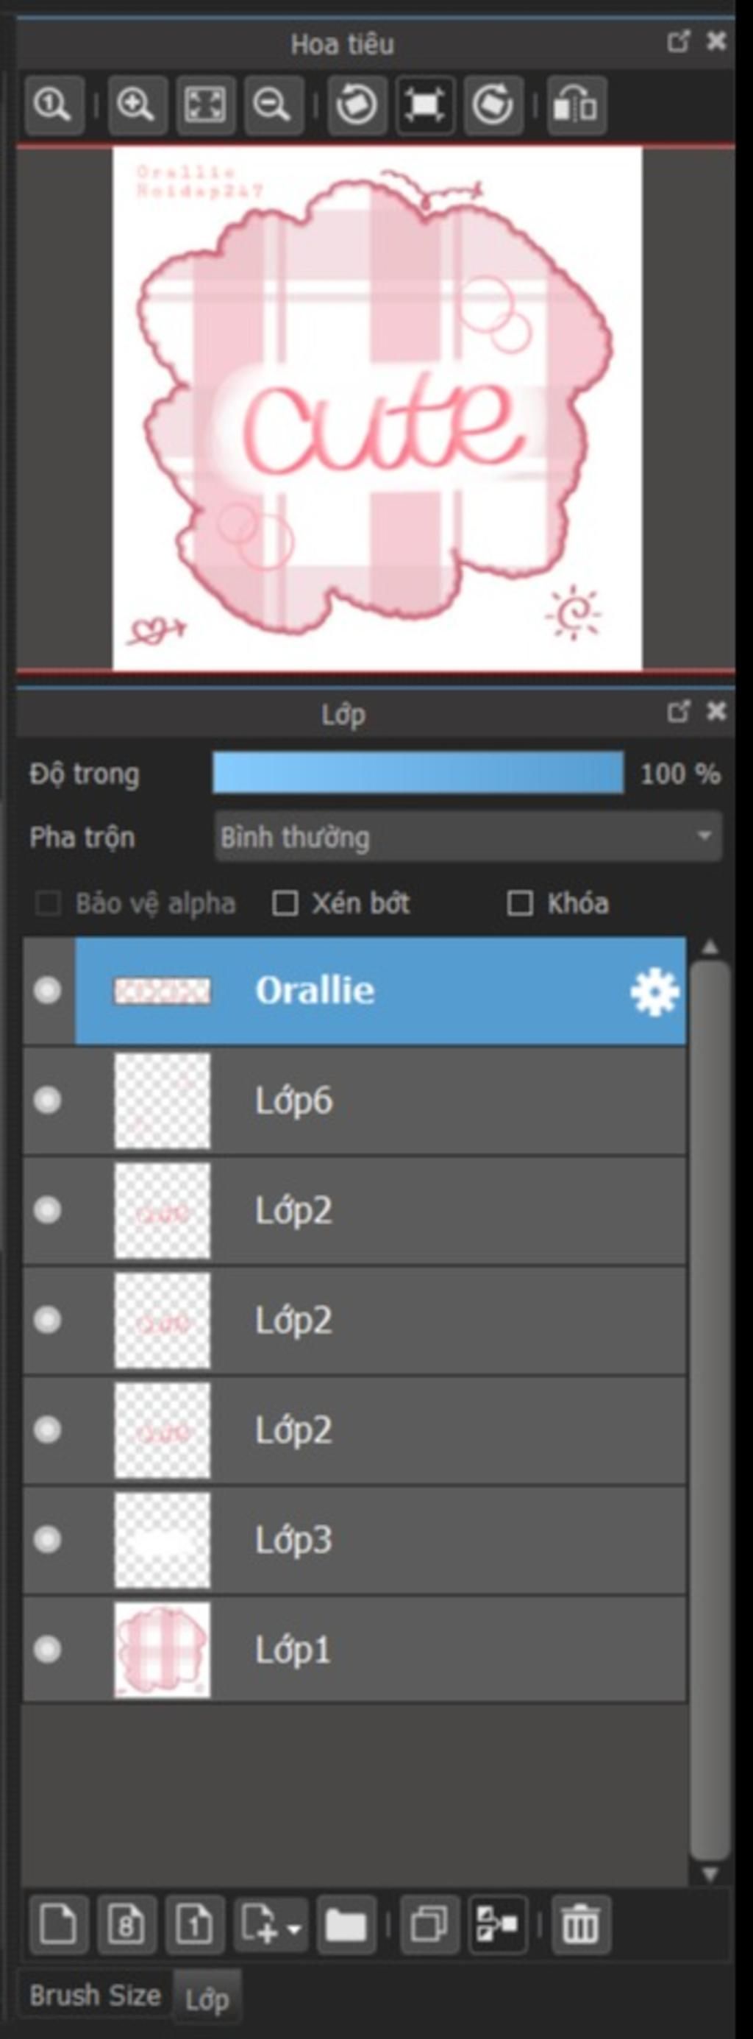The image size is (753, 2039).
Task: Adjust the Độ trong opacity slider
Action: pyautogui.click(x=418, y=773)
